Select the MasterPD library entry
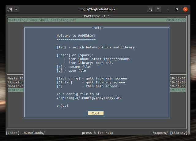Viewport: 196px width, 141px height. (16, 78)
